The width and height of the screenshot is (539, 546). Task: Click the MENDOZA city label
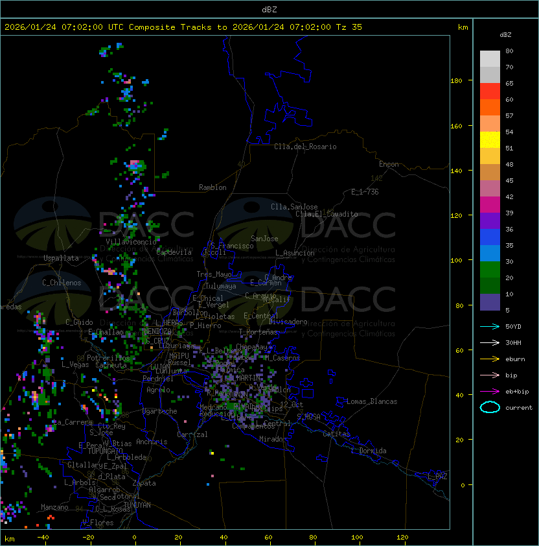(x=157, y=331)
